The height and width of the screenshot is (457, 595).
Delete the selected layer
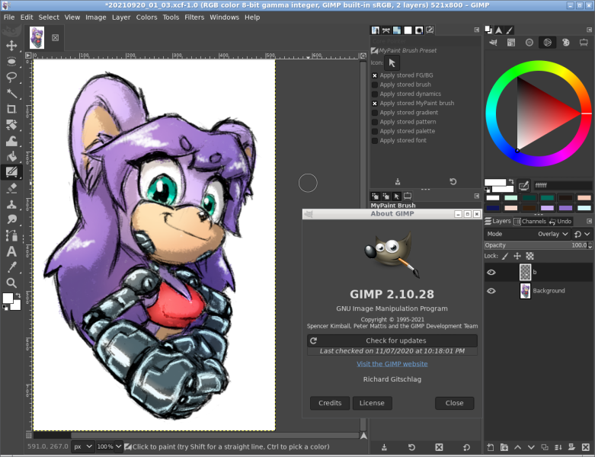tap(586, 447)
